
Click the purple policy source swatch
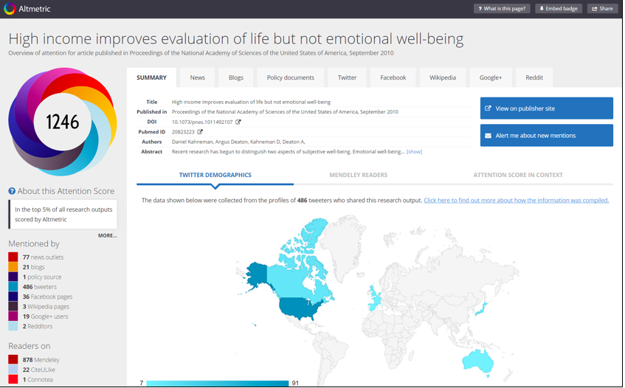click(13, 277)
